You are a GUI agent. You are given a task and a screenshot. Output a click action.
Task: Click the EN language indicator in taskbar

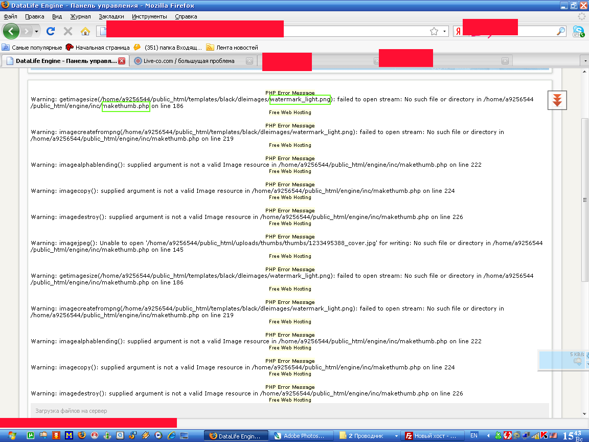[x=474, y=435]
